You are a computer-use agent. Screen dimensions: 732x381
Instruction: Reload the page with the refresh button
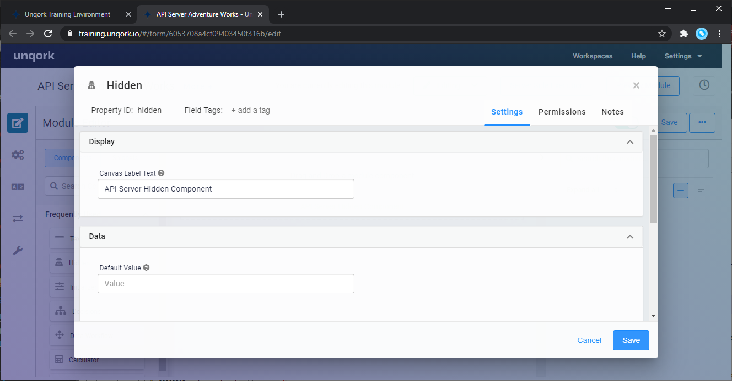[x=48, y=34]
